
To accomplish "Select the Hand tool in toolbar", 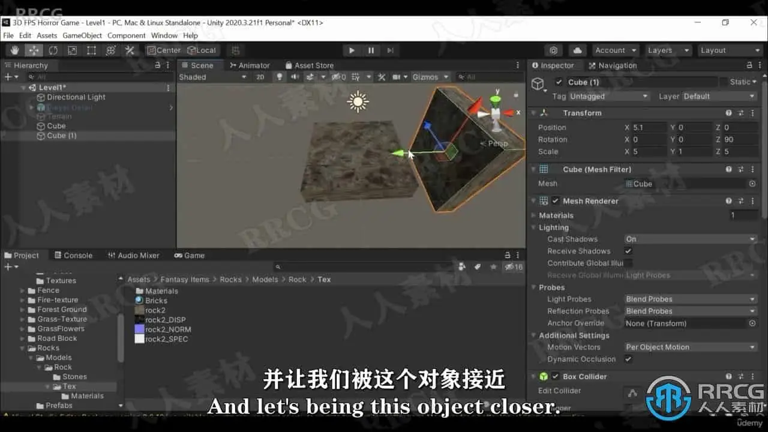I will click(x=14, y=50).
